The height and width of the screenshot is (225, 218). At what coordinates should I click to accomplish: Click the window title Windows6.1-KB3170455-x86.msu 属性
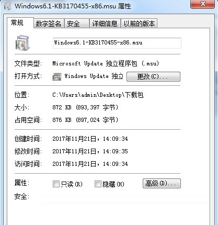tap(73, 6)
